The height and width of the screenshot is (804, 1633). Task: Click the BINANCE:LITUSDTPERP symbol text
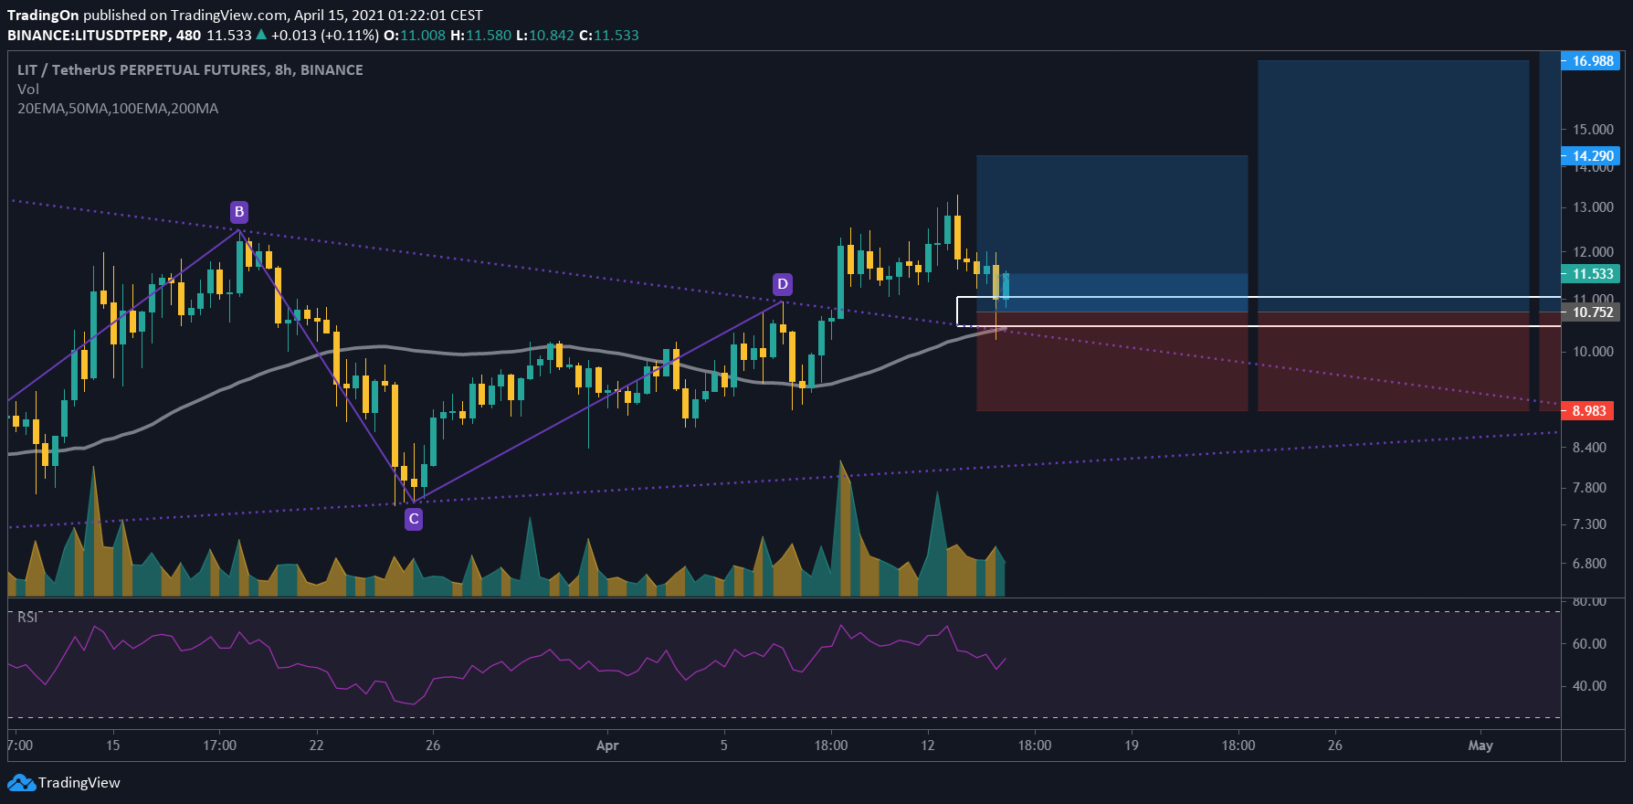90,36
